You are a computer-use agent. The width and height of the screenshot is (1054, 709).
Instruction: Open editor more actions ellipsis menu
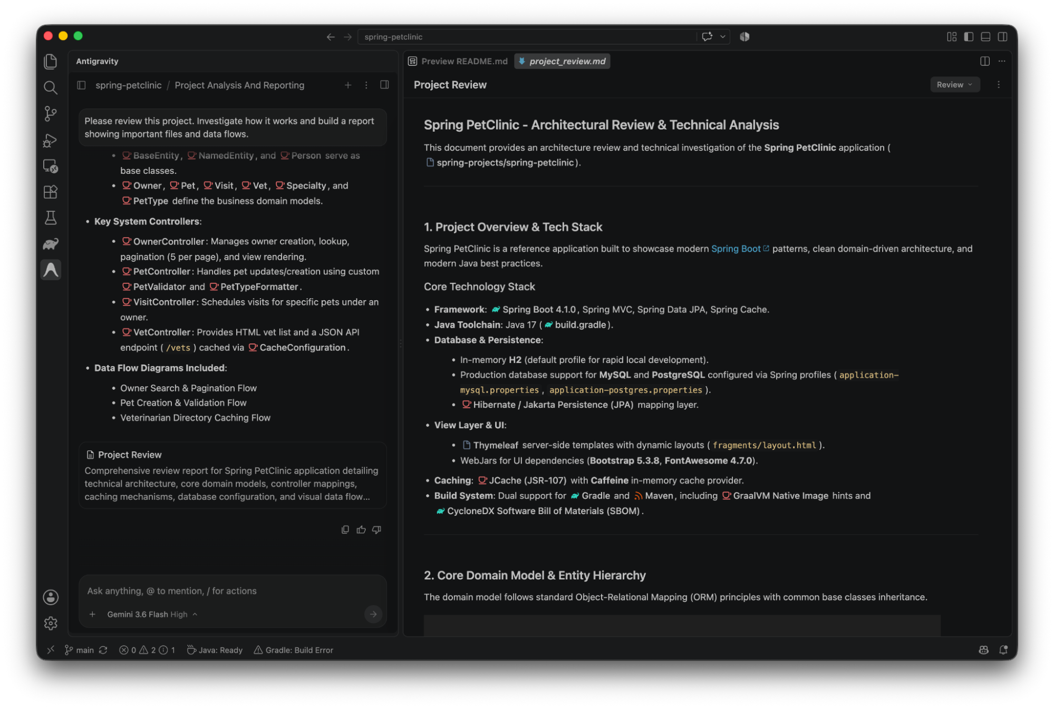click(1002, 61)
